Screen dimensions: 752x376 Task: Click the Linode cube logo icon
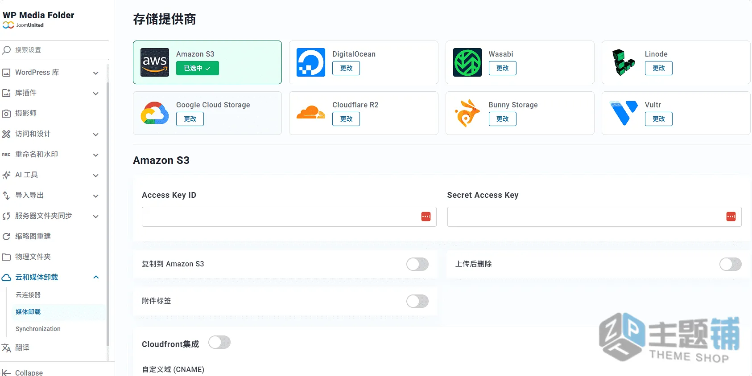[624, 62]
